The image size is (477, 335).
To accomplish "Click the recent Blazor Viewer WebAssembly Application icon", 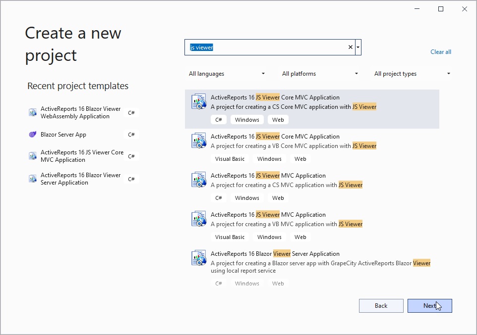I will pos(33,112).
